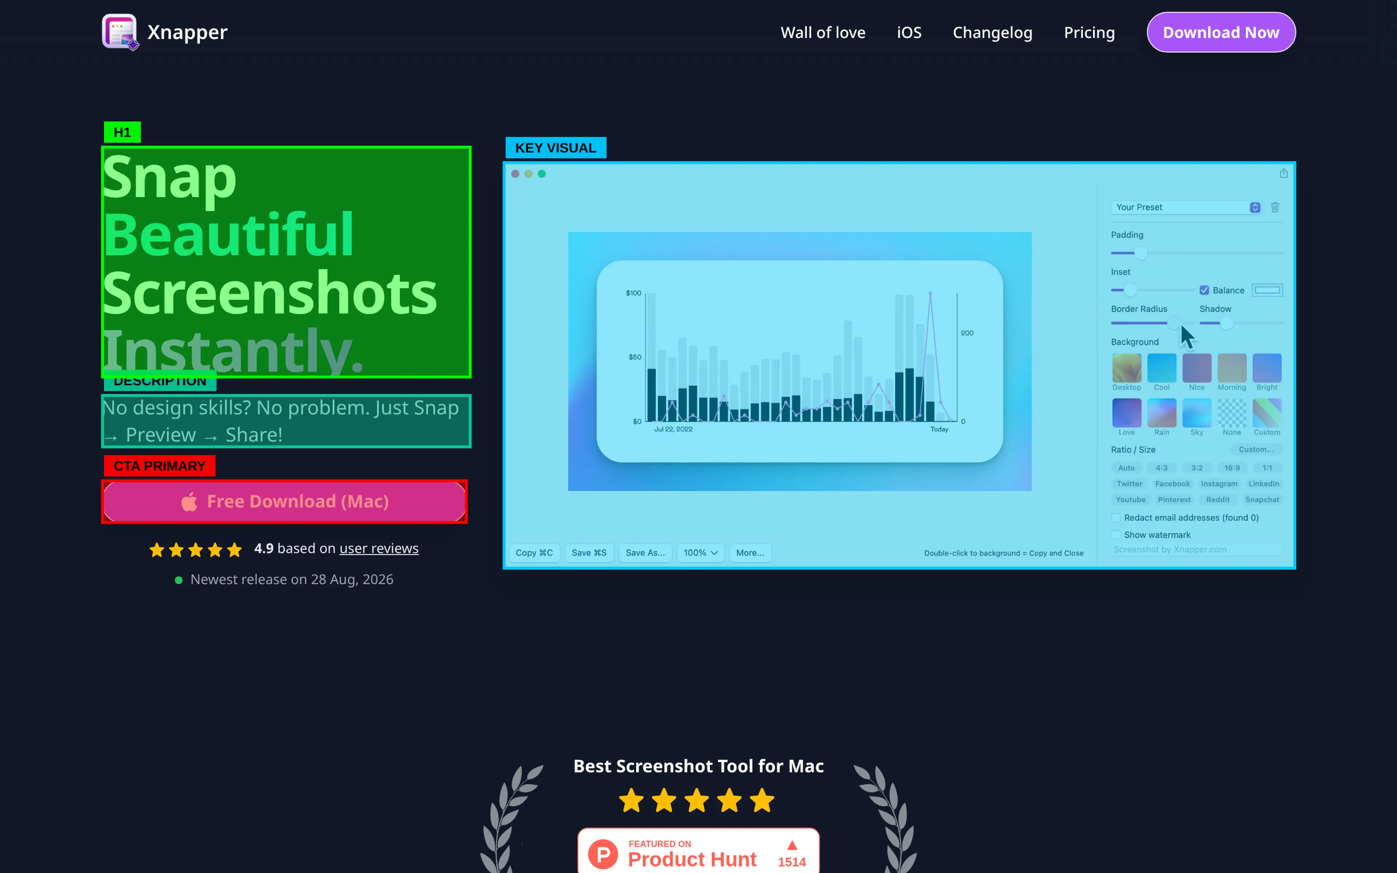Select the Cool background swatch
Image resolution: width=1397 pixels, height=873 pixels.
1162,368
